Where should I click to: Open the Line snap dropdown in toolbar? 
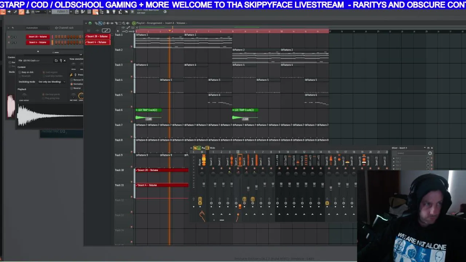(39, 12)
